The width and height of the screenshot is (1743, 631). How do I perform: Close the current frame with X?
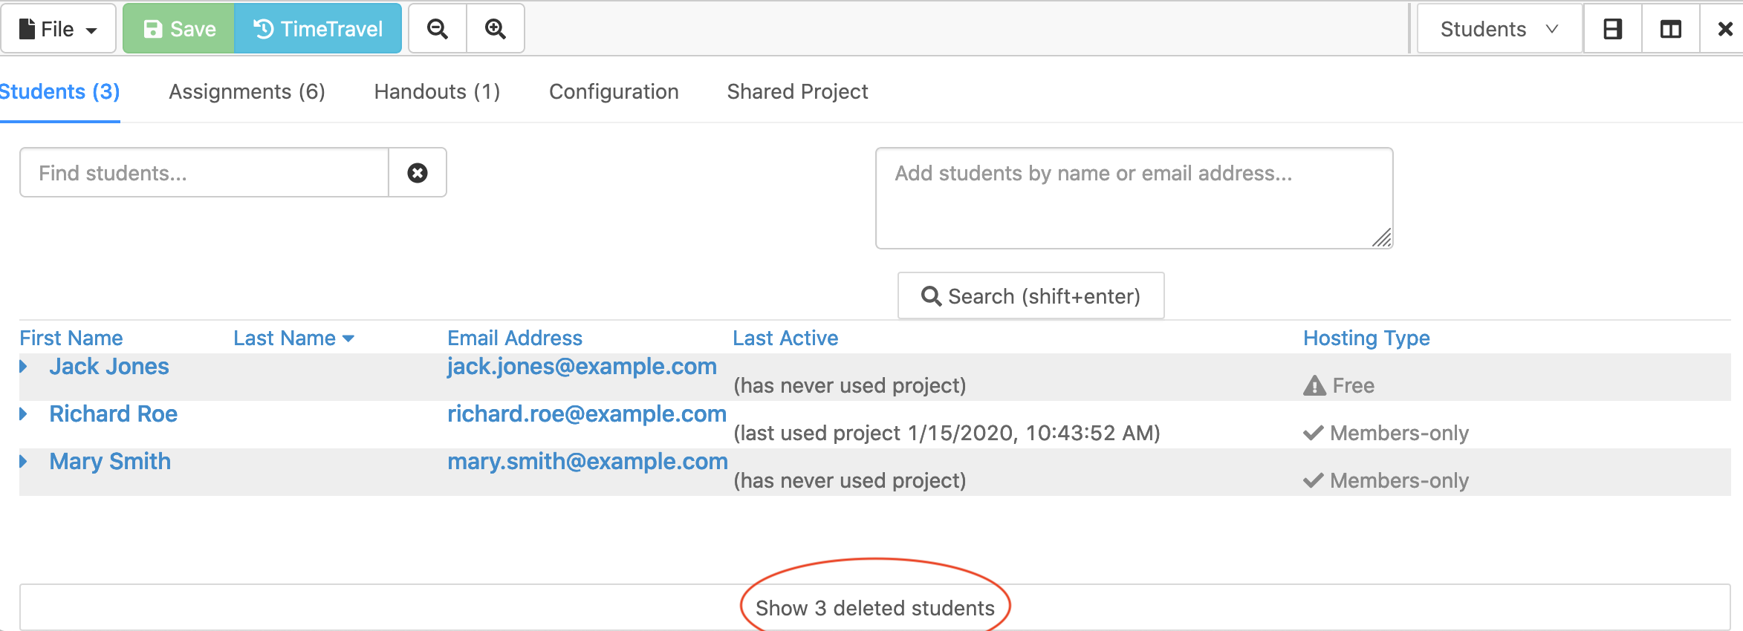click(x=1725, y=29)
